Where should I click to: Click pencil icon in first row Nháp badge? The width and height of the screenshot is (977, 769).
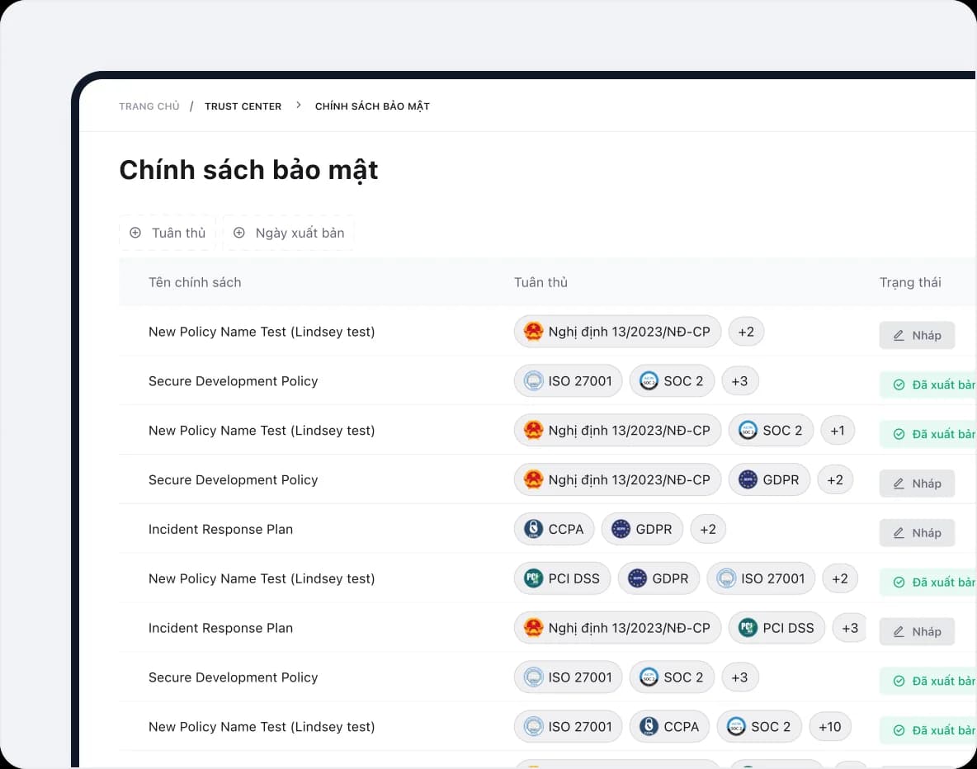(899, 335)
